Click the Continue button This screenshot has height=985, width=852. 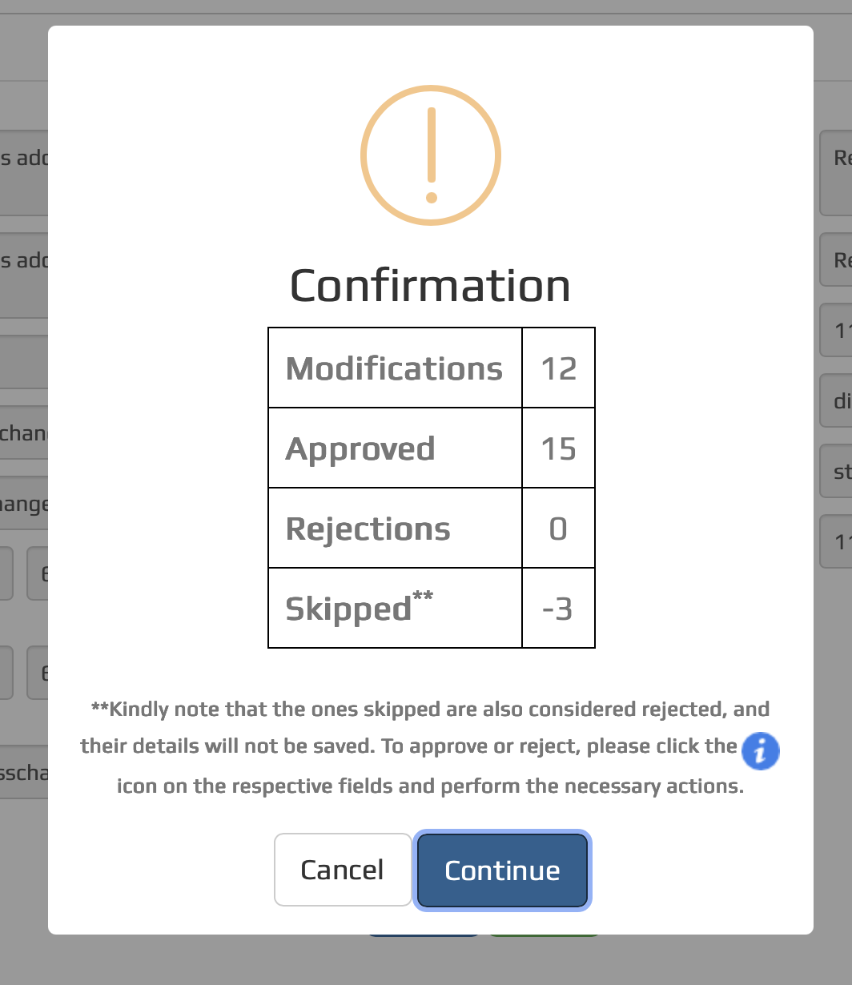[502, 870]
